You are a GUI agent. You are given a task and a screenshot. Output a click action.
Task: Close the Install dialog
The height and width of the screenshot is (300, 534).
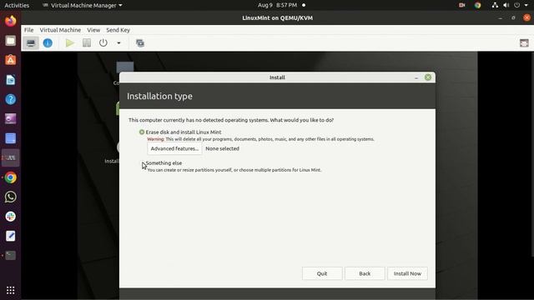pyautogui.click(x=428, y=77)
